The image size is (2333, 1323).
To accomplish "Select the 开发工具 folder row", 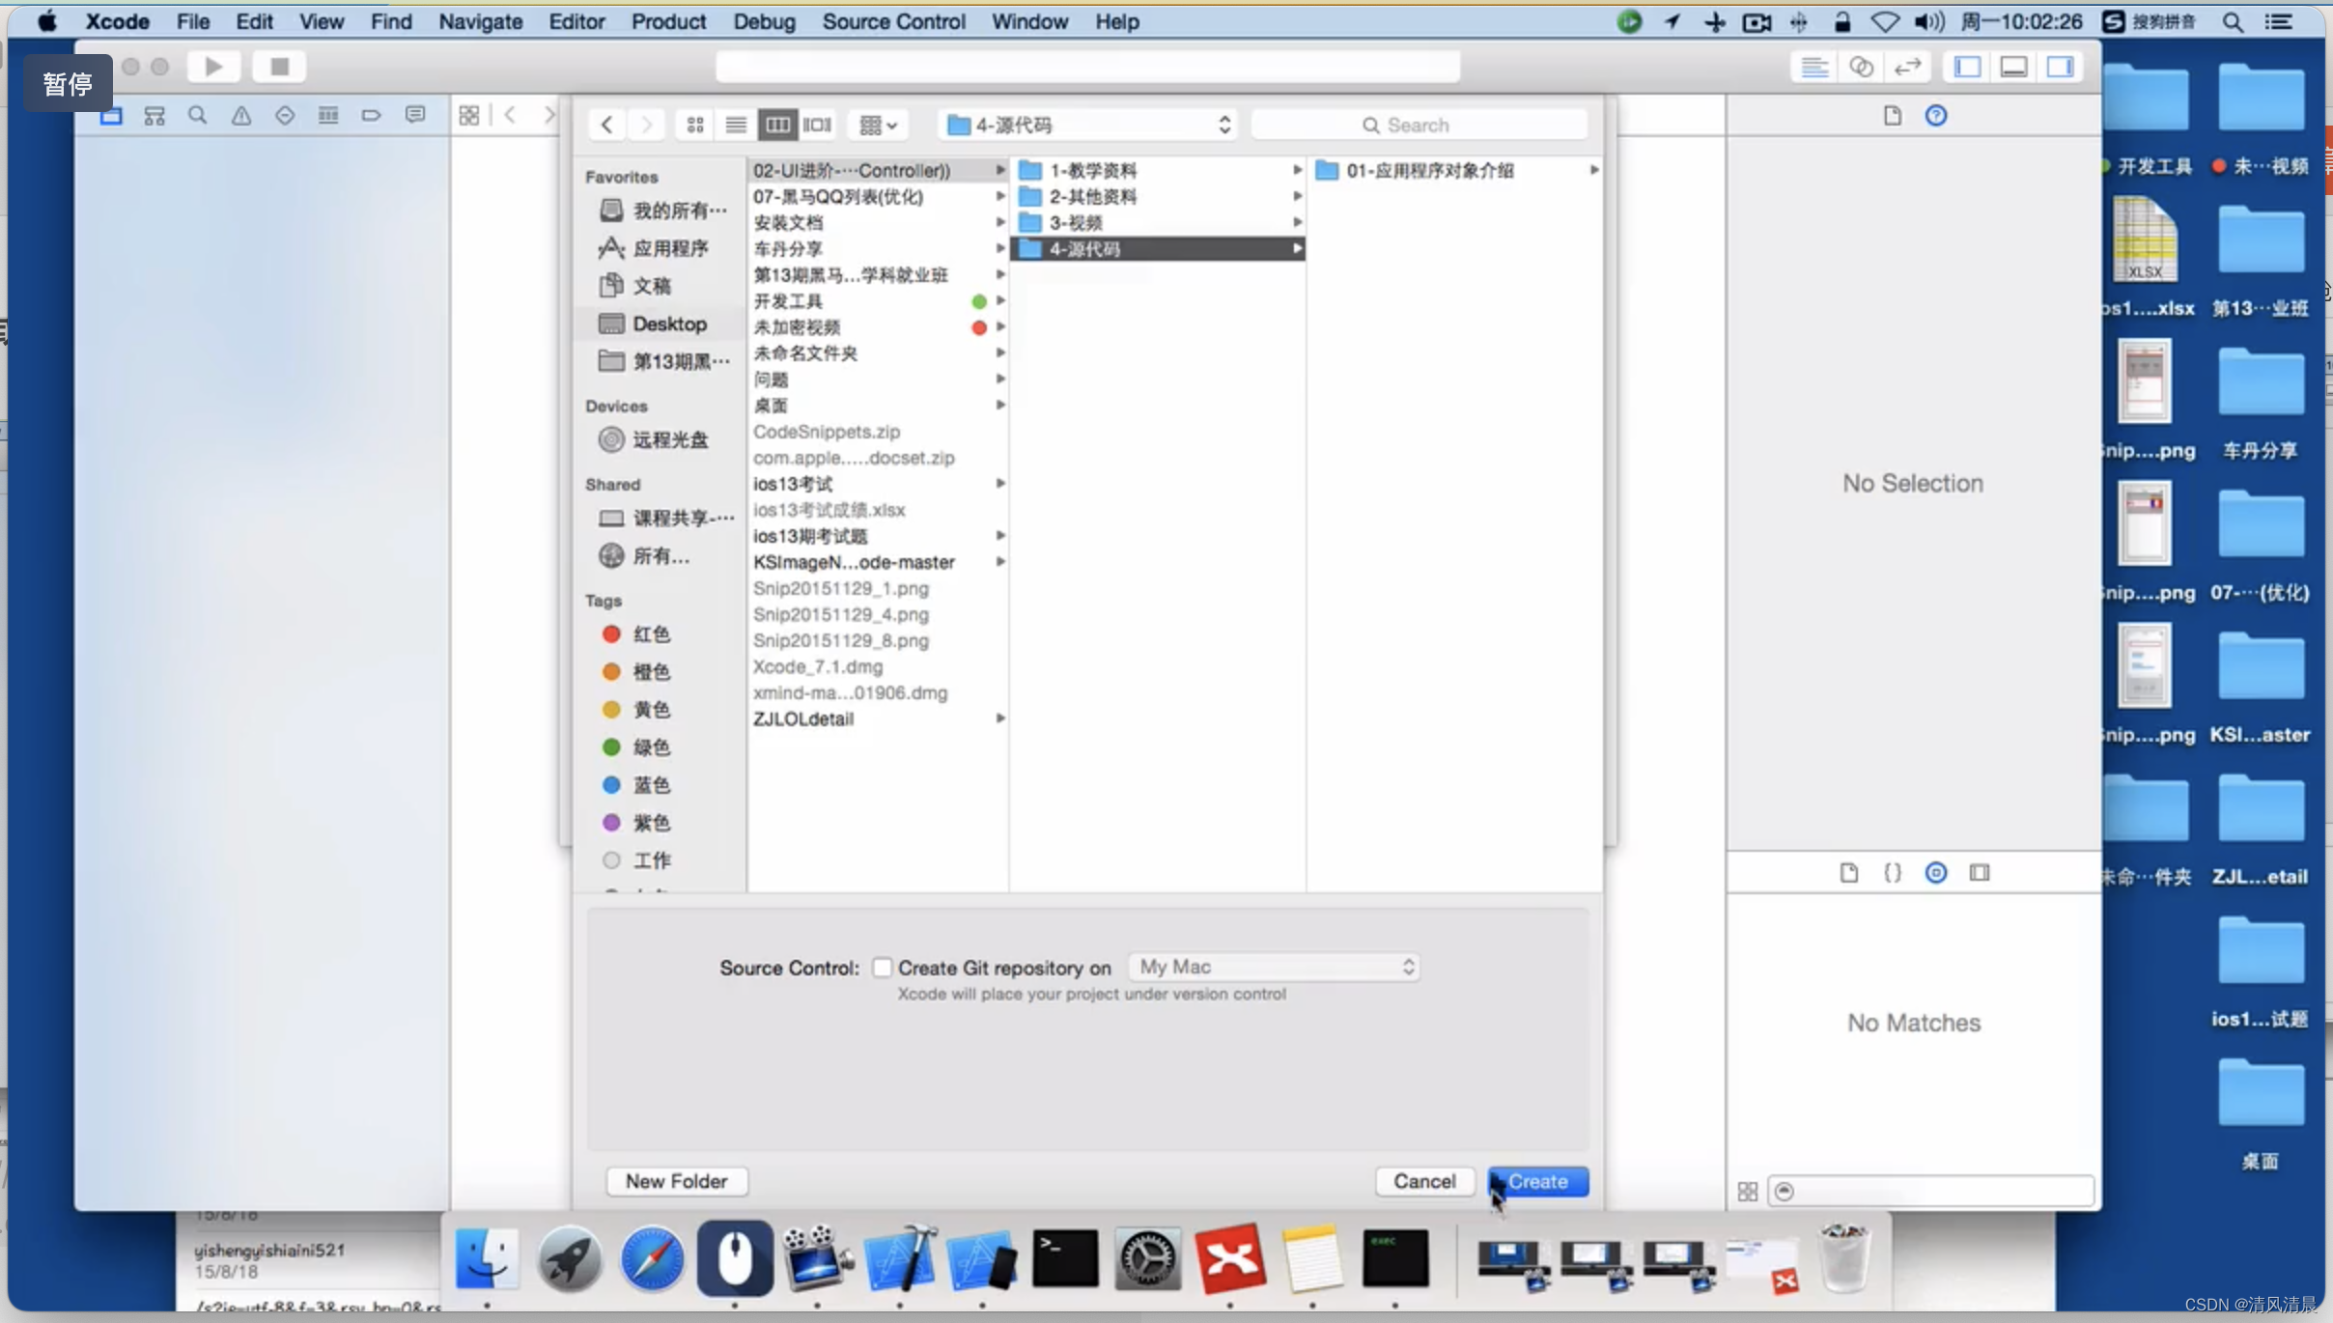I will click(878, 300).
